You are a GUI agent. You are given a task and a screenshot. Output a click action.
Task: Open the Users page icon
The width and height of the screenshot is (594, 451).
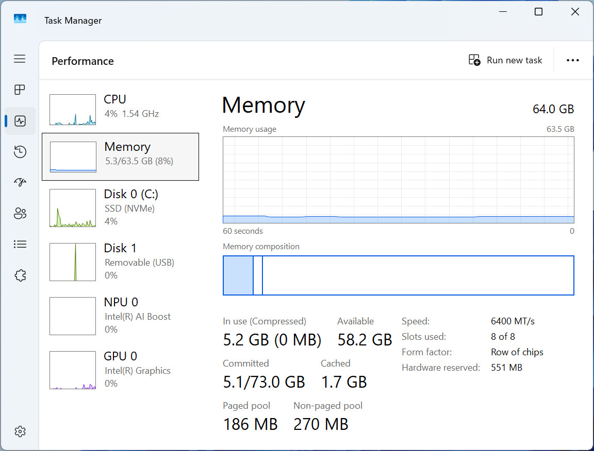pos(20,213)
